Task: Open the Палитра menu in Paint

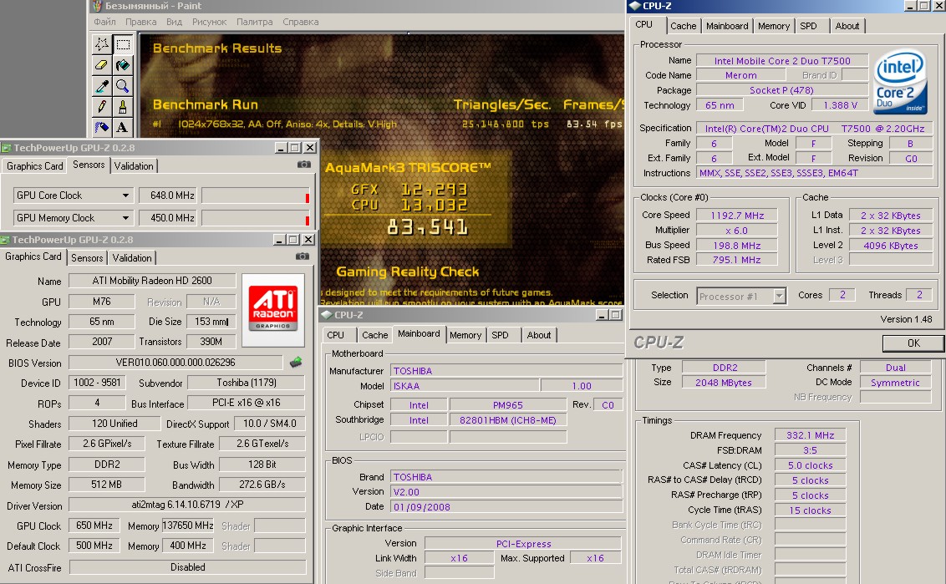Action: pyautogui.click(x=254, y=22)
